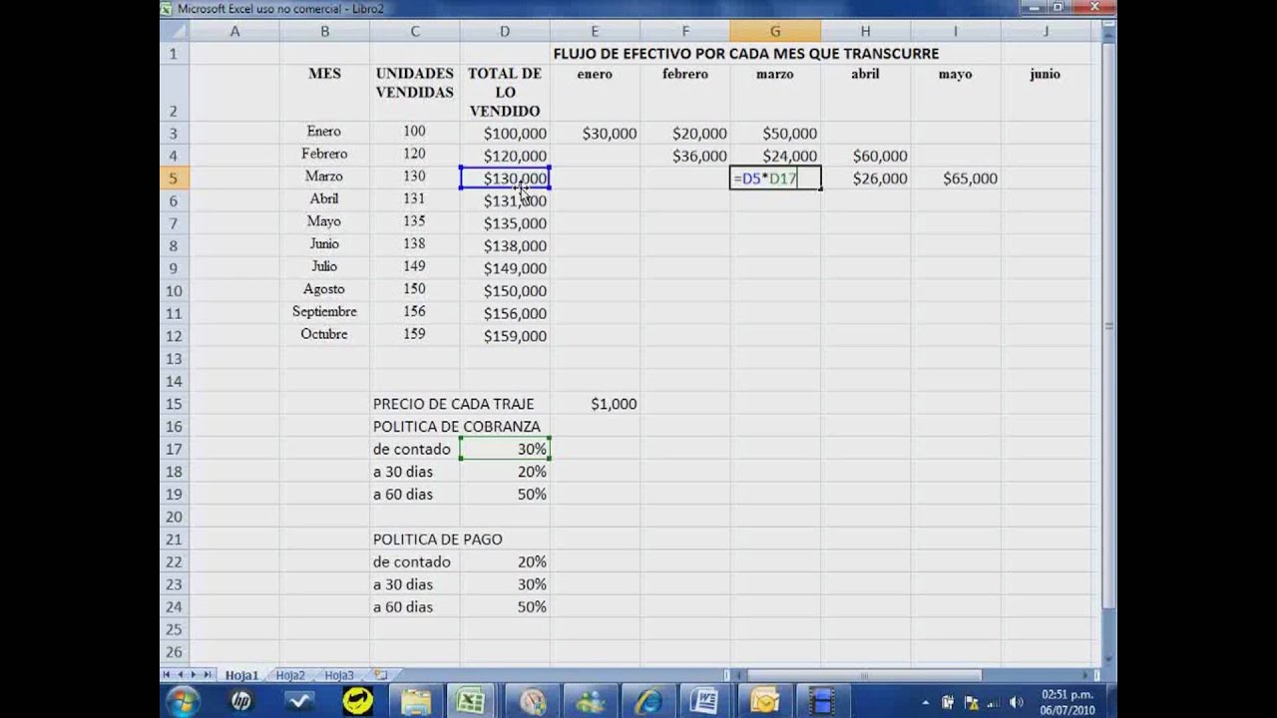Select row 17 by its row header

tap(175, 449)
